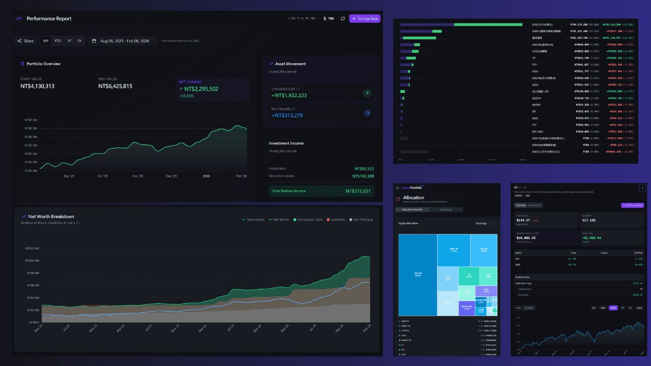
Task: Click the Unrealized Gain info icon
Action: click(298, 88)
